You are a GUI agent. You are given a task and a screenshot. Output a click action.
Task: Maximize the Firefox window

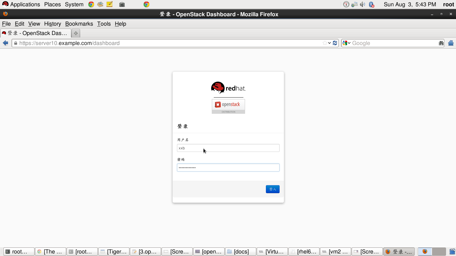[x=441, y=14]
